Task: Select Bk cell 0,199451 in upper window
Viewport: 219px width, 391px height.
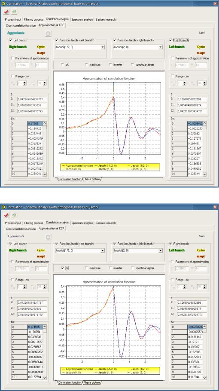Action: (195, 144)
